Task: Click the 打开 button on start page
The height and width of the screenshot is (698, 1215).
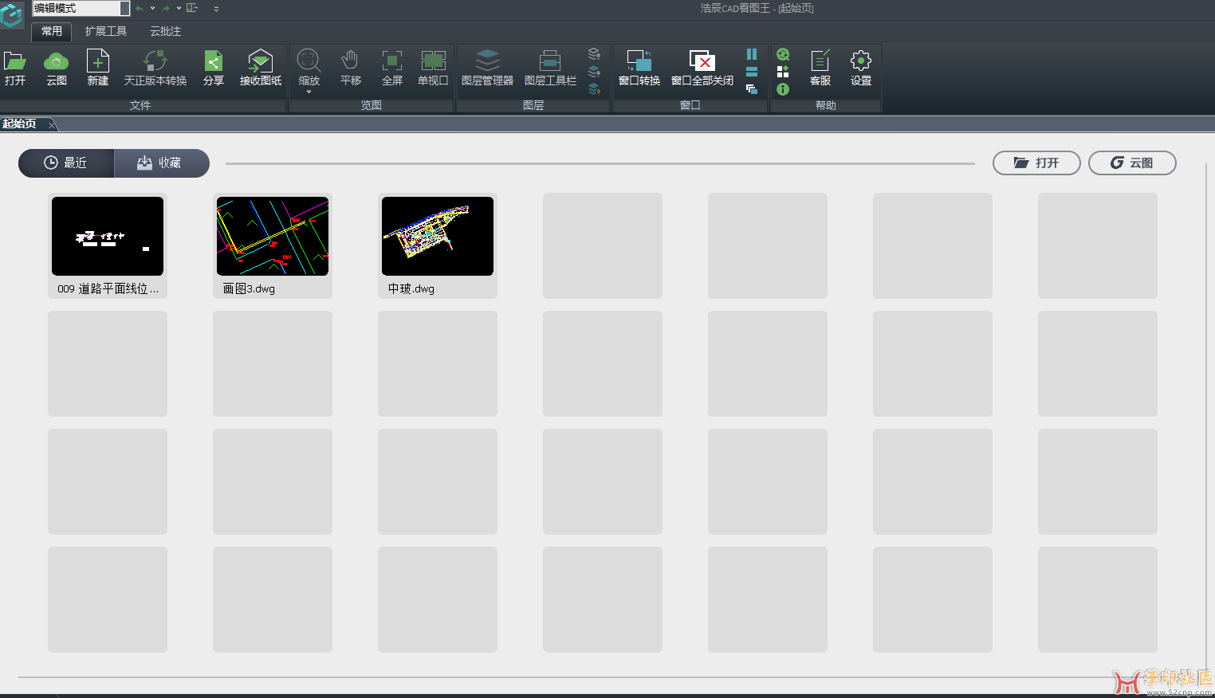Action: pos(1036,163)
